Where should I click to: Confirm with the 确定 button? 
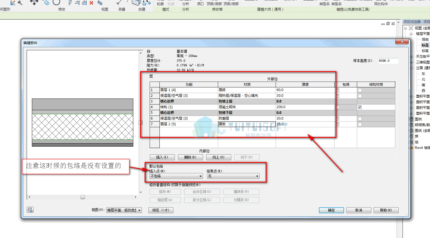(331, 210)
